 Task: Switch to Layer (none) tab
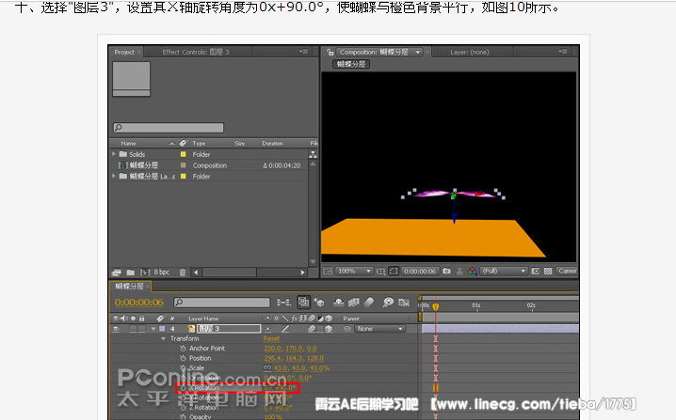[470, 52]
